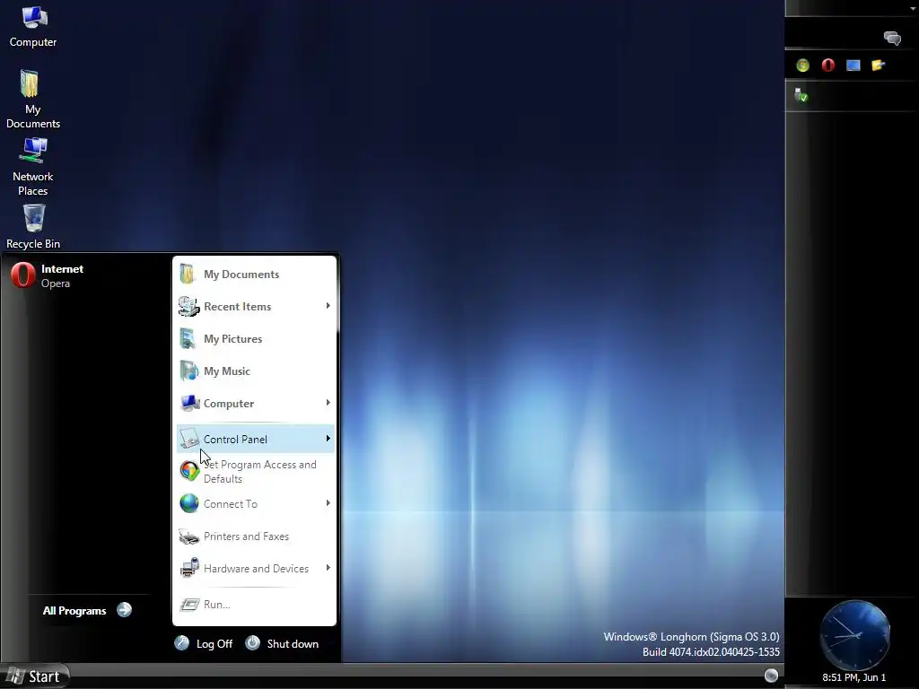Open My Documents desktop icon

point(33,99)
